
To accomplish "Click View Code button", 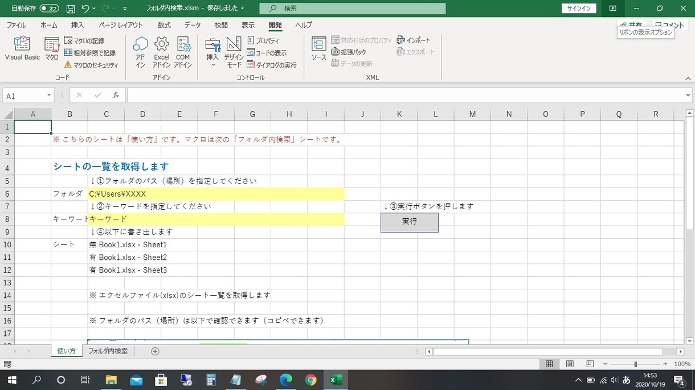I will coord(267,53).
